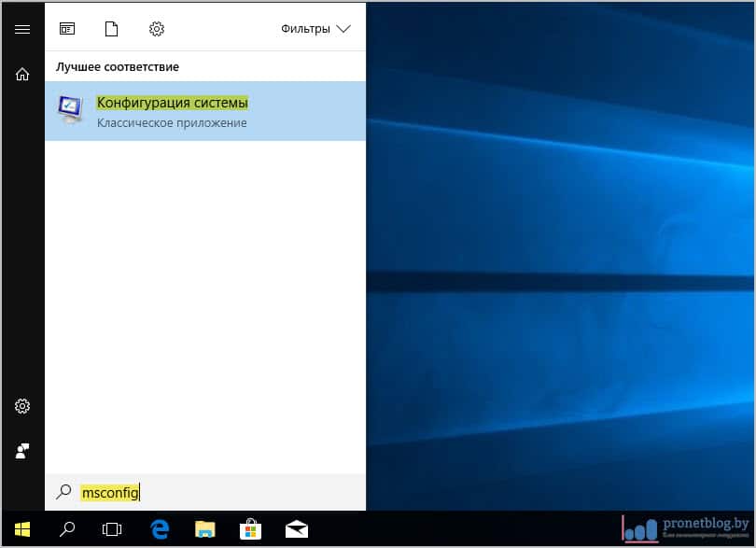
Task: Expand the hamburger menu in search panel
Action: click(22, 29)
